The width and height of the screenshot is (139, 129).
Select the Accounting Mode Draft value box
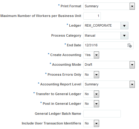coord(107,65)
